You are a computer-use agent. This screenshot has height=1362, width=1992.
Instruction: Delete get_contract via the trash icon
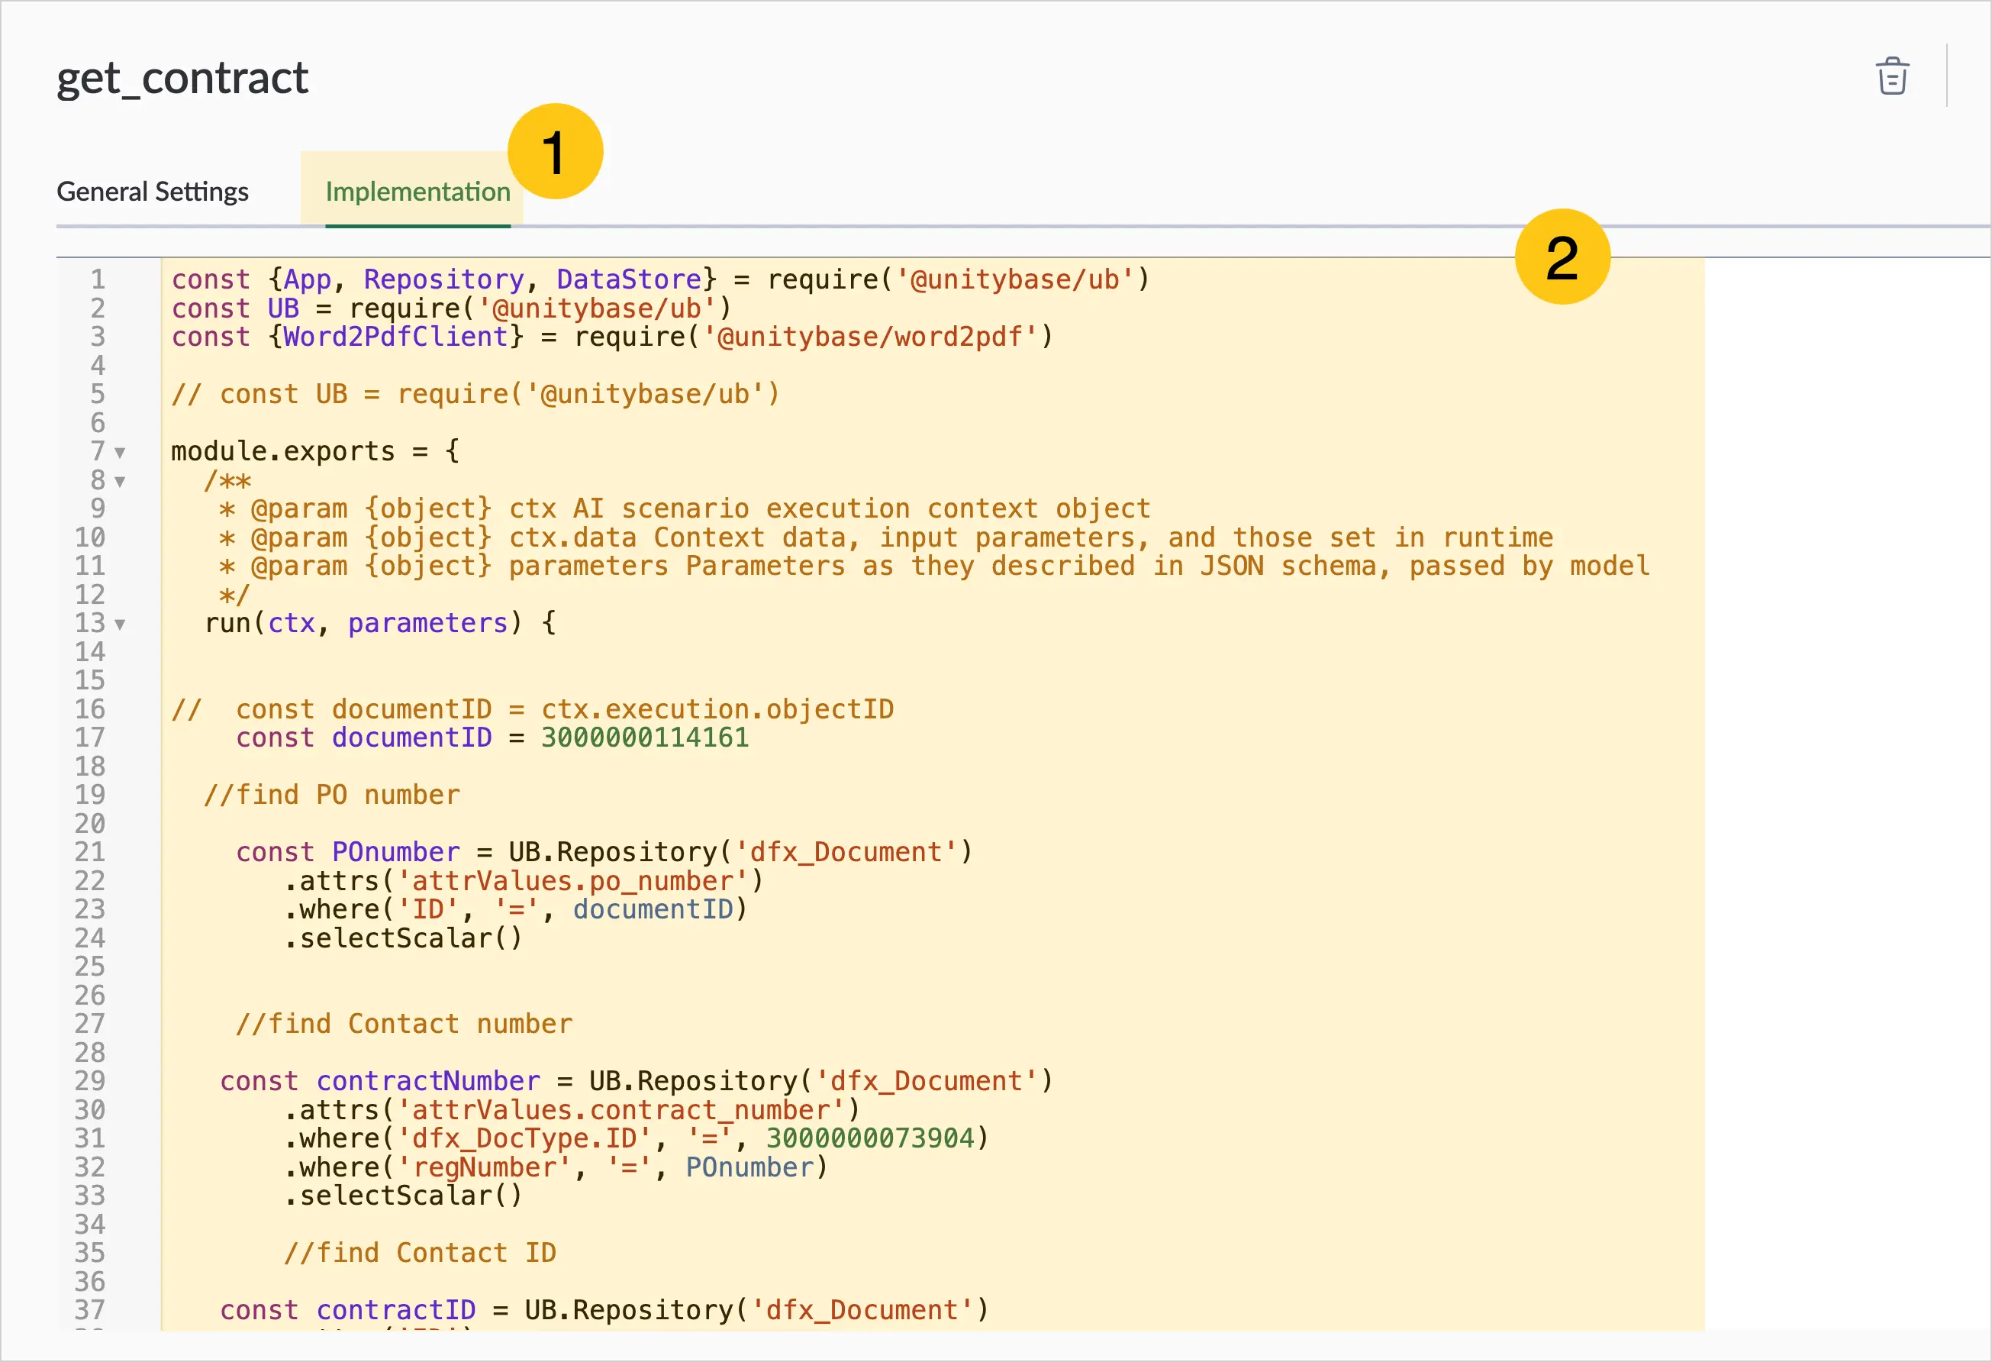click(1892, 76)
